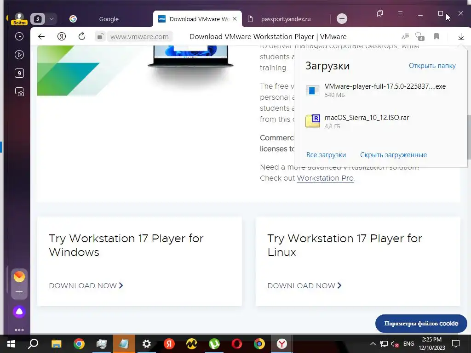471x353 pixels.
Task: Open the bookmarks panel icon in title bar
Action: point(380,13)
